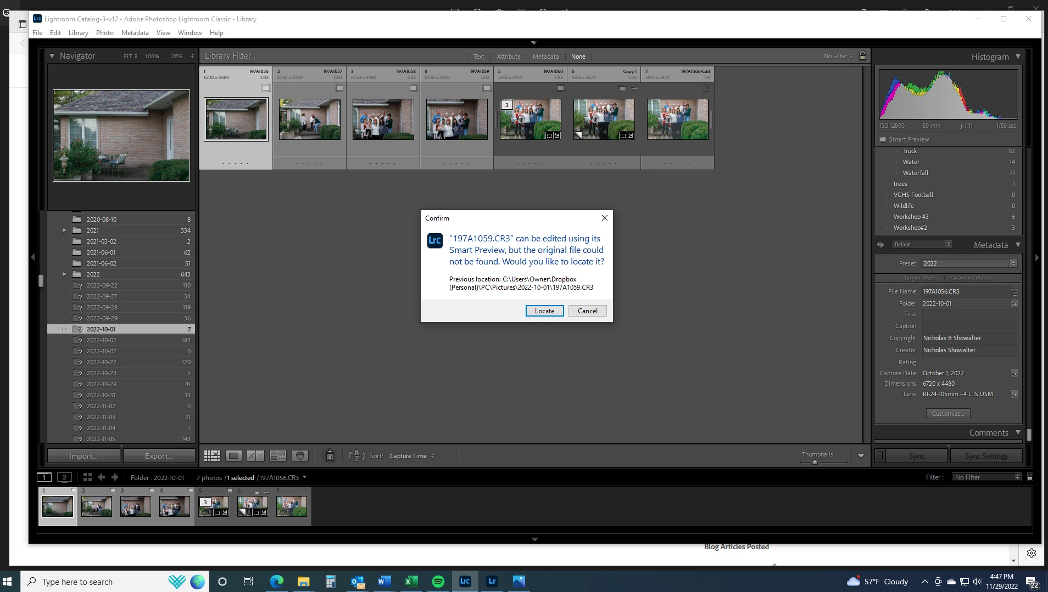Open People face view
1048x592 pixels.
(300, 456)
